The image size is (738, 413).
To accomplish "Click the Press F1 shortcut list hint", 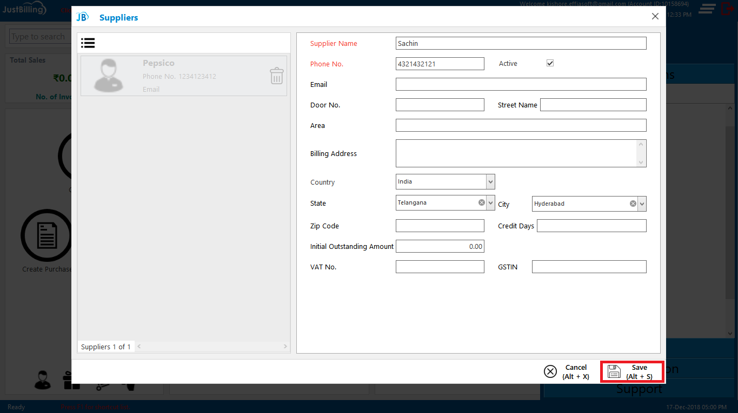I will point(95,407).
